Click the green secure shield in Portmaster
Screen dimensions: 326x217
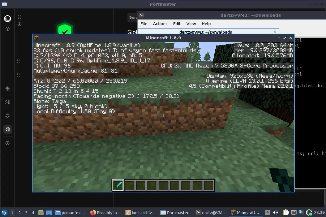click(x=65, y=29)
